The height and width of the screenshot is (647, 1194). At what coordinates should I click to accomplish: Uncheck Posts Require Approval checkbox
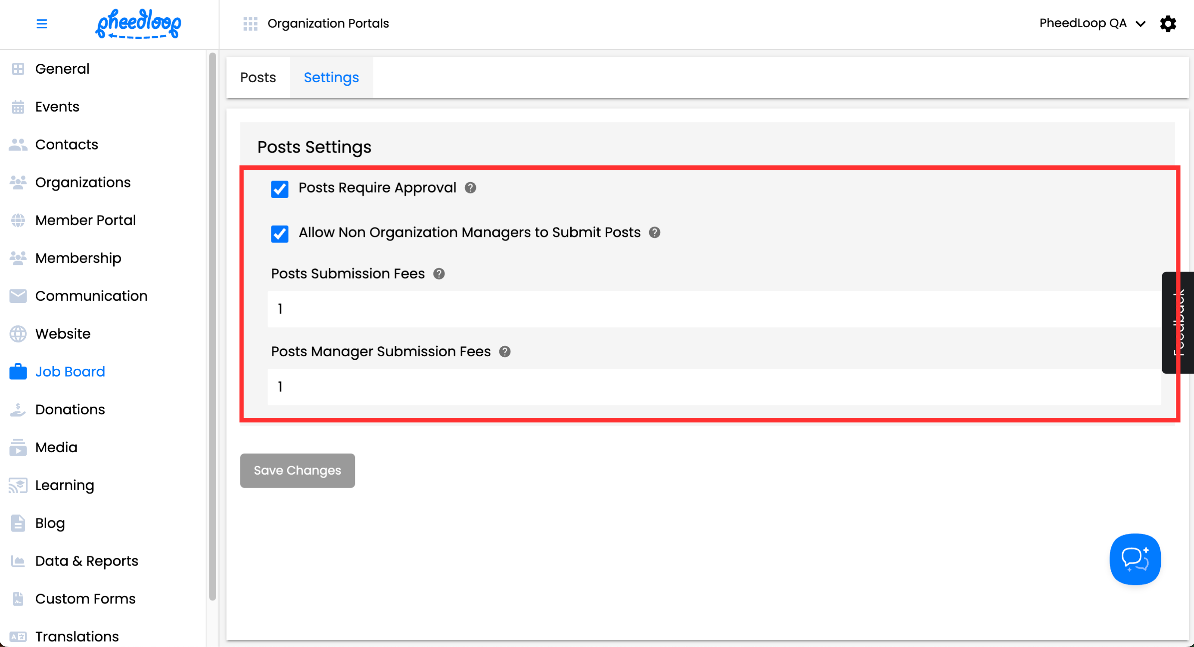[280, 189]
